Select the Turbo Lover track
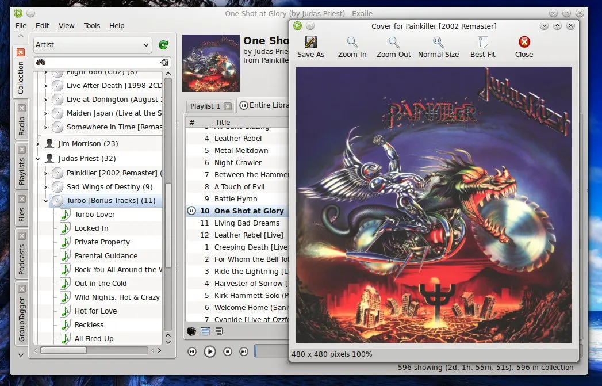This screenshot has width=602, height=386. point(95,215)
